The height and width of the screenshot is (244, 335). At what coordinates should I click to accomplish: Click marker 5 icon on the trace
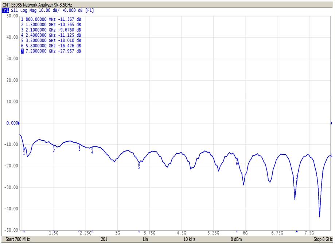(139, 166)
